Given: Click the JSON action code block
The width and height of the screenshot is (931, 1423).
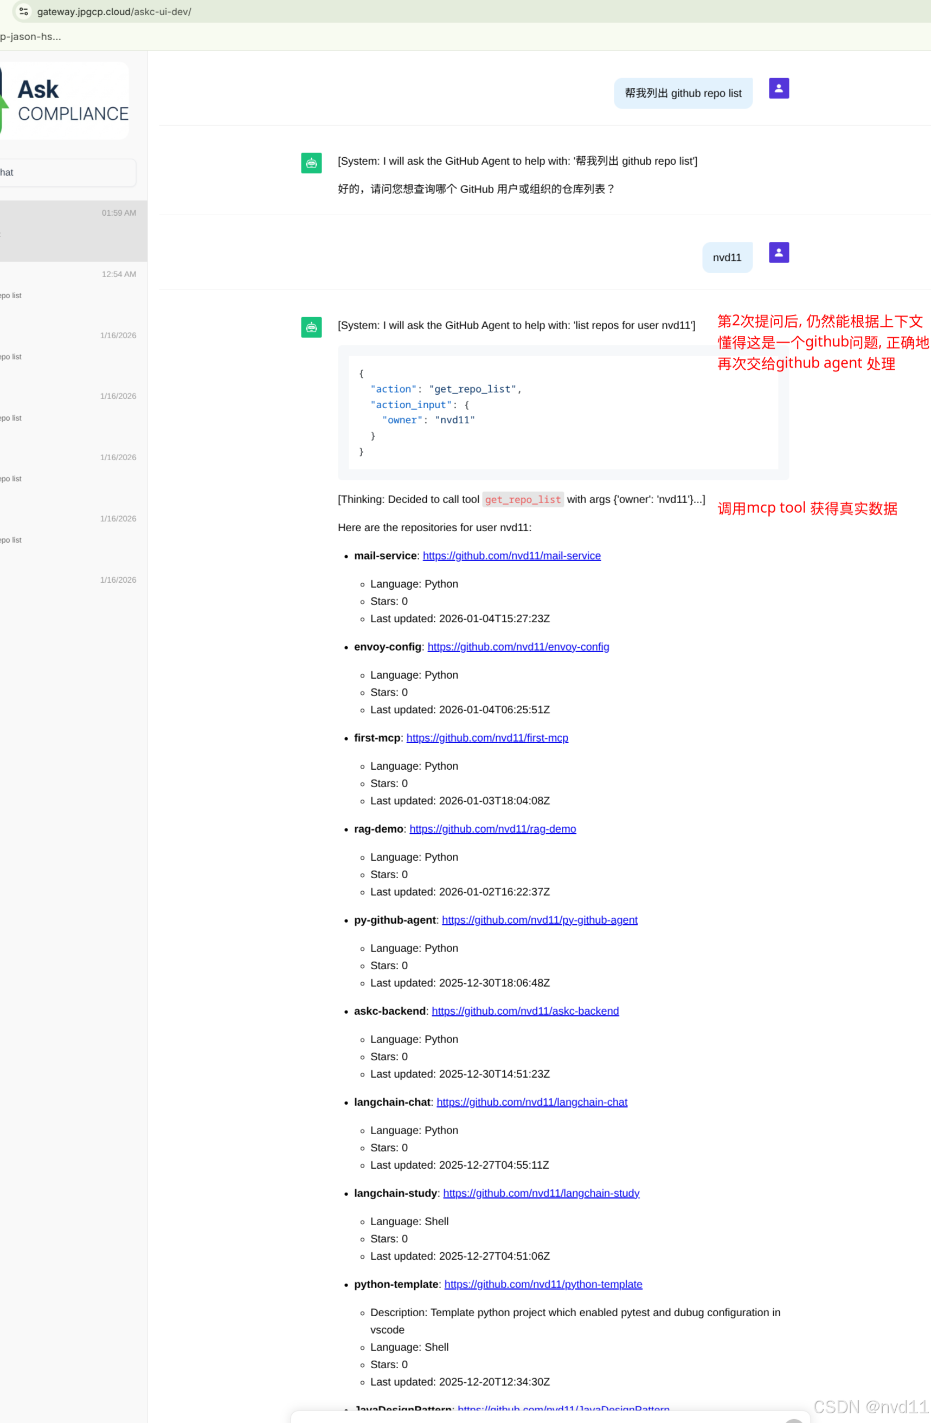Looking at the screenshot, I should 563,413.
